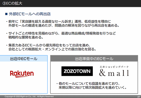The width and height of the screenshot is (141, 98).
Task: Click the Right-on copyright notice in footer
Action: pos(29,97)
